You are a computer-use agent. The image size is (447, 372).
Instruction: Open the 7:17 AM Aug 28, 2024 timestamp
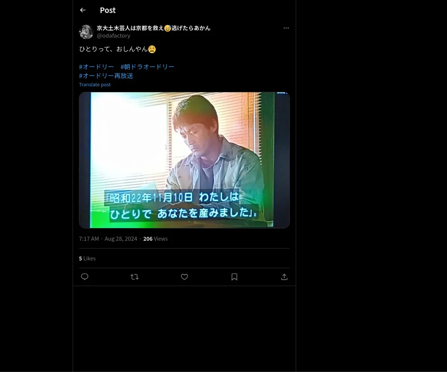(108, 238)
